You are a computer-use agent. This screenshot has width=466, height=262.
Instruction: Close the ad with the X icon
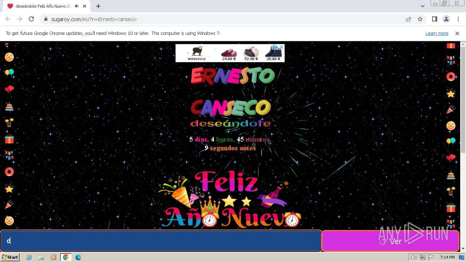tap(282, 47)
